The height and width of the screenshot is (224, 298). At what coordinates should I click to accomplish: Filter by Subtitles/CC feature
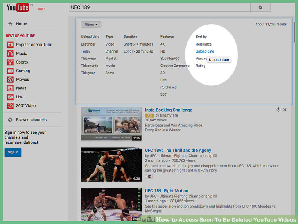[170, 59]
